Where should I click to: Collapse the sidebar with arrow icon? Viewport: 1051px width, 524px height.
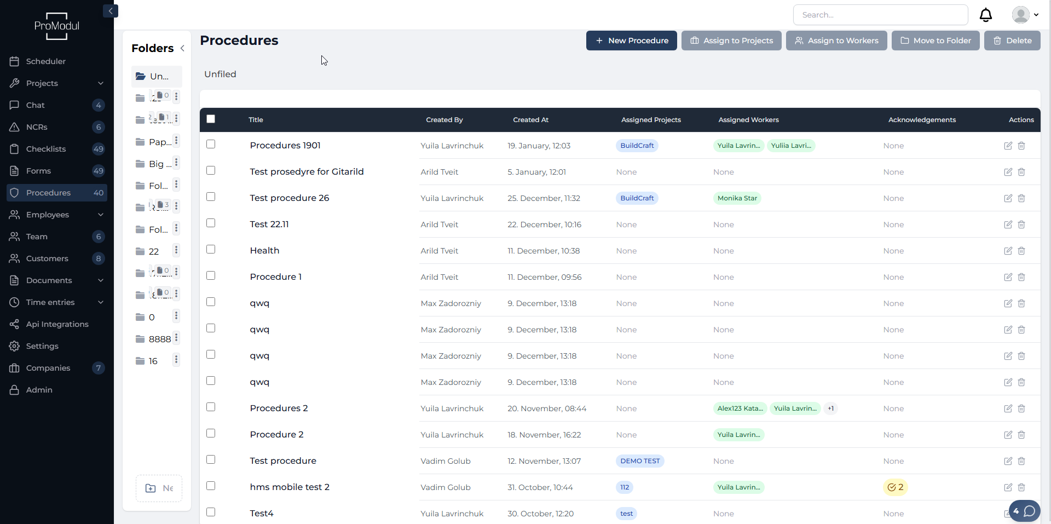[x=111, y=11]
